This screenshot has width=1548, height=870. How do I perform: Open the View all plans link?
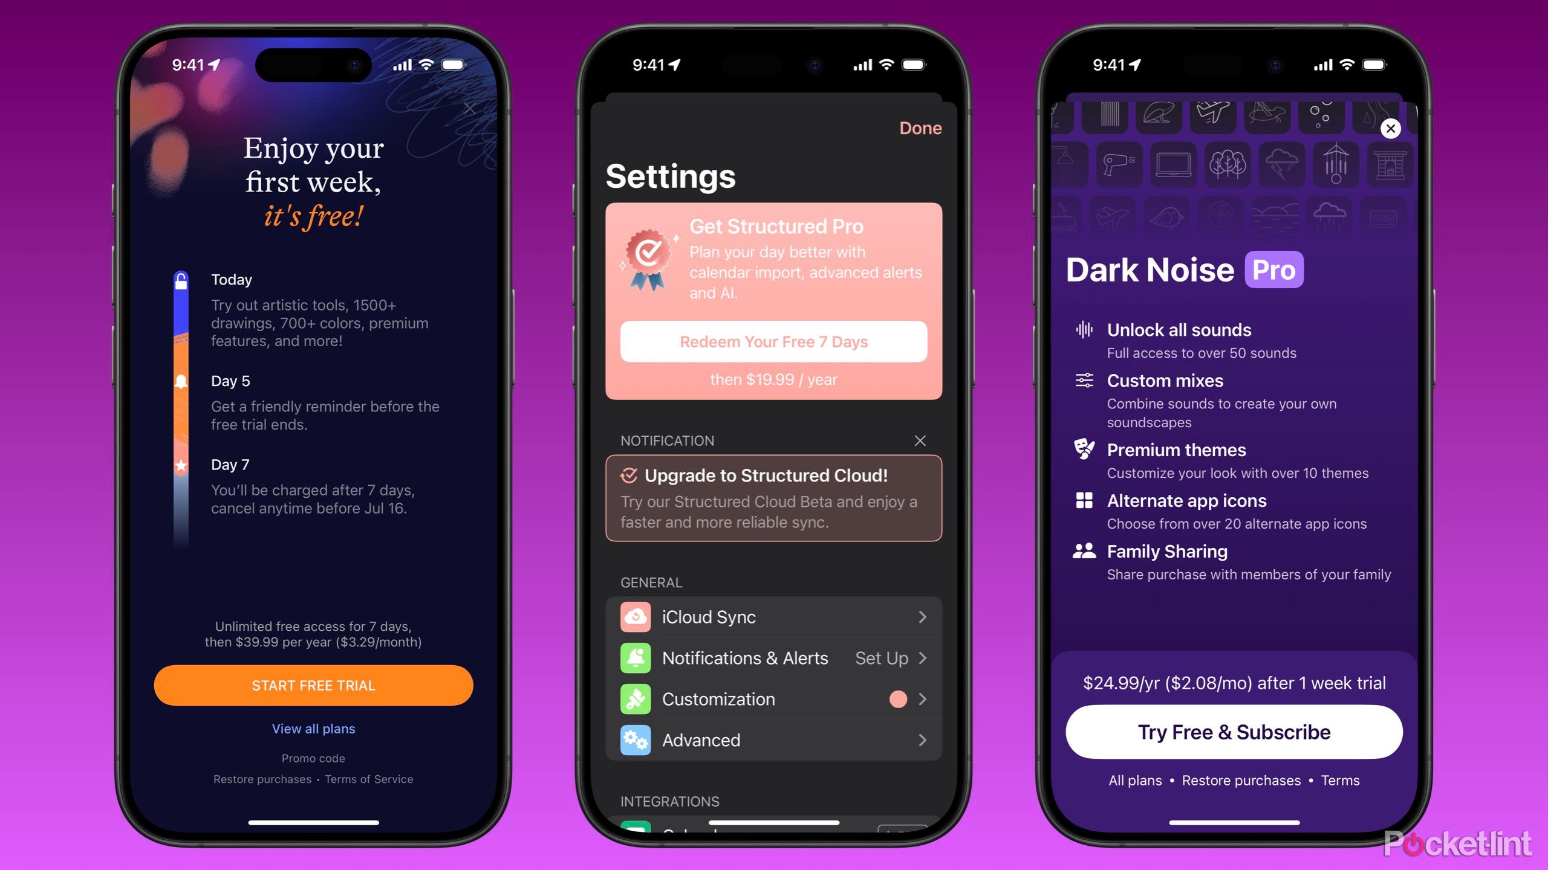tap(314, 727)
